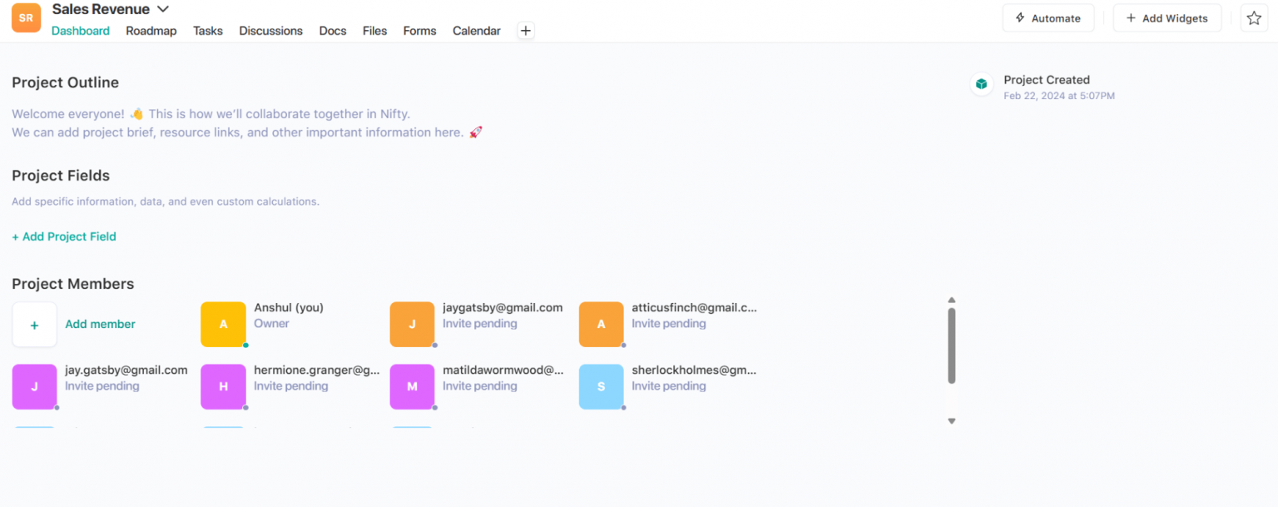This screenshot has width=1278, height=507.
Task: Click jaygatsby's orange avatar icon
Action: (x=412, y=324)
